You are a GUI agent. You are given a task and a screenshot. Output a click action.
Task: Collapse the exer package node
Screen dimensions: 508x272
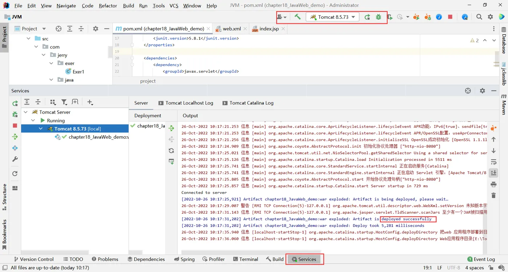pos(51,63)
